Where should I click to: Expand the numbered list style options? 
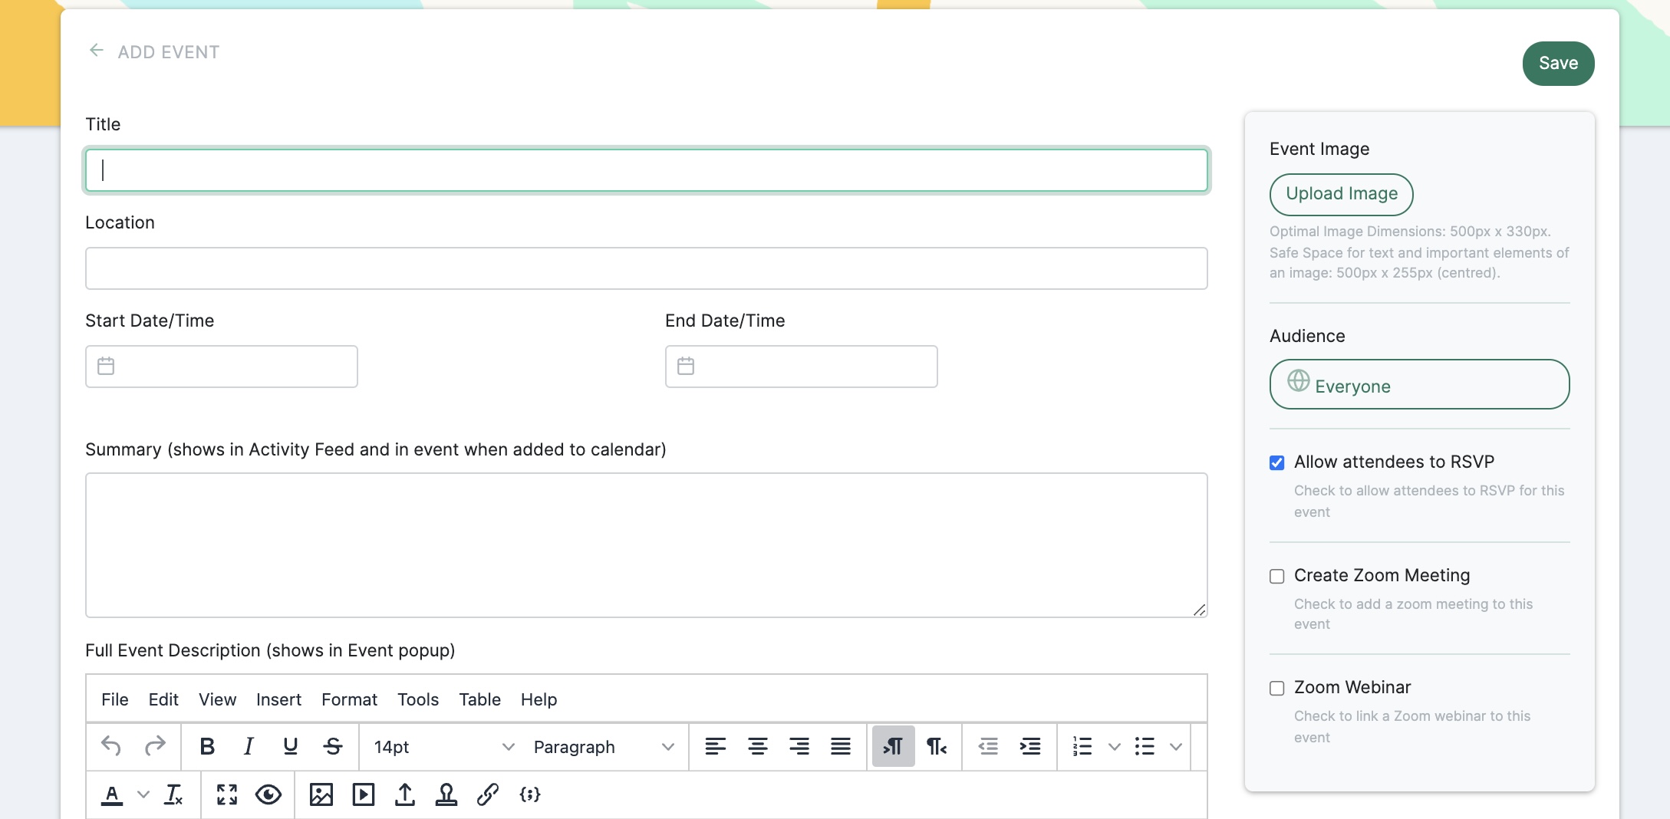[1115, 746]
